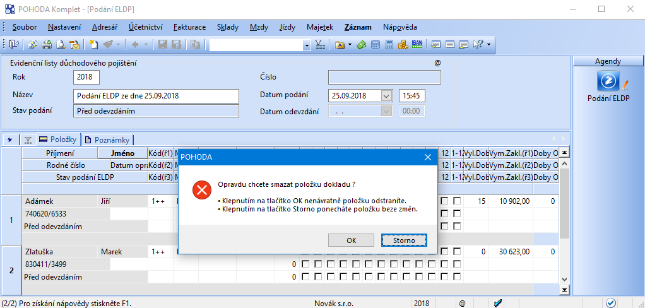Open the Podání ELDP agenda icon
The height and width of the screenshot is (308, 645).
pyautogui.click(x=608, y=81)
